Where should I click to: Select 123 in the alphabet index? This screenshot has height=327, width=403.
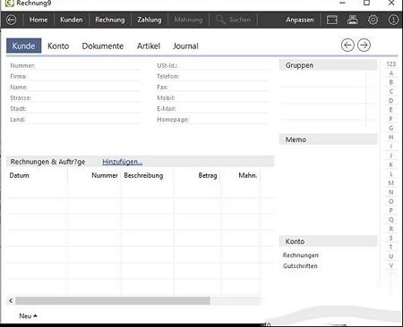coord(390,64)
